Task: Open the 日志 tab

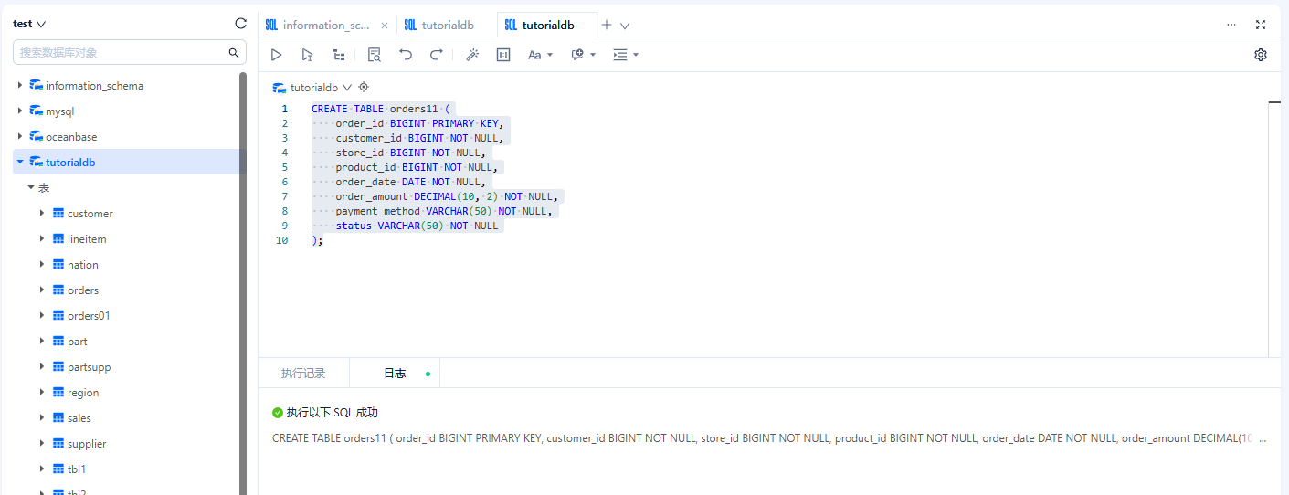Action: pyautogui.click(x=395, y=374)
